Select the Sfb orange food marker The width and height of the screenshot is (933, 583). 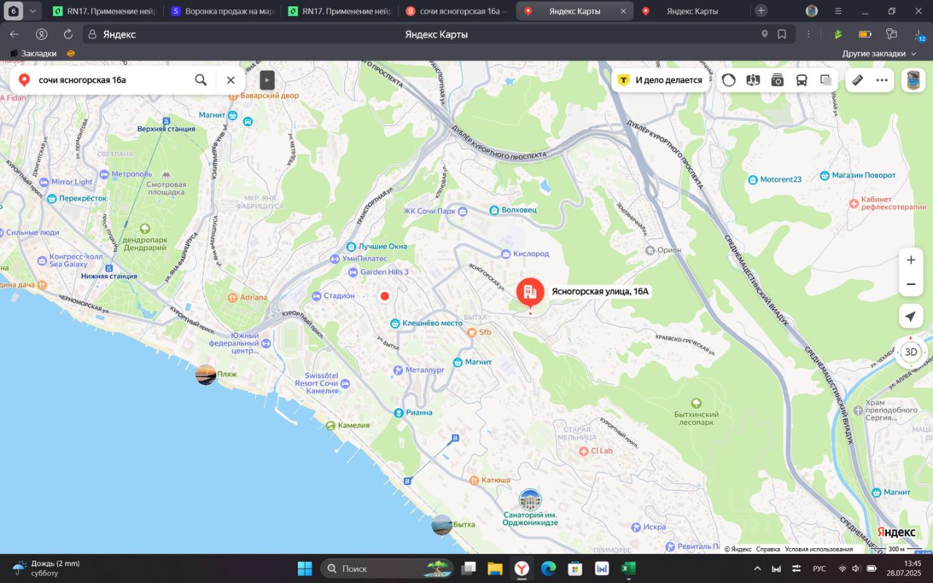472,332
